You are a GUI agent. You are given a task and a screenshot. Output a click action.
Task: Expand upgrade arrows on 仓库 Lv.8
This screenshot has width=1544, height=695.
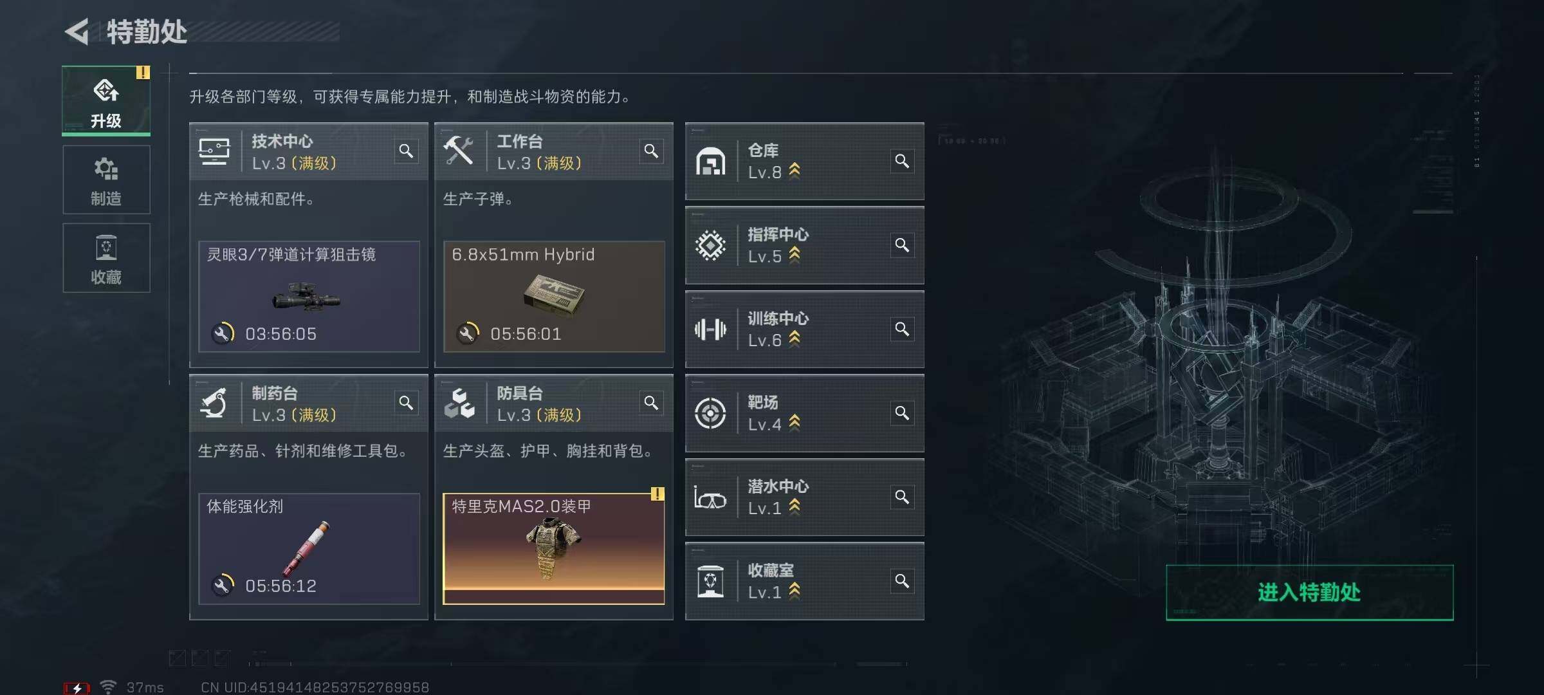(795, 171)
